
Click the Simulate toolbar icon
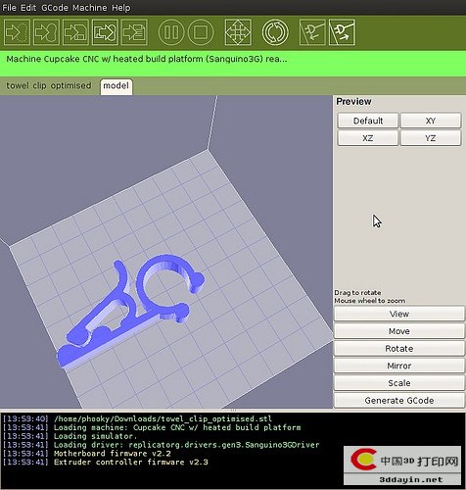(x=17, y=32)
